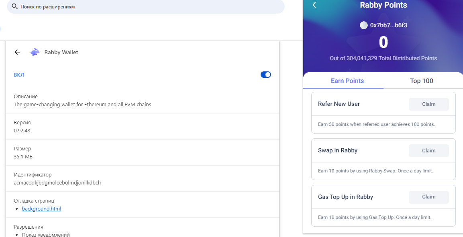463x237 pixels.
Task: Switch to the Earn Points tab
Action: (x=347, y=81)
